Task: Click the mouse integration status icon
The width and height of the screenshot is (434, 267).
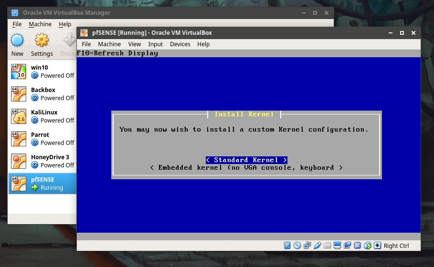Action: tap(368, 246)
